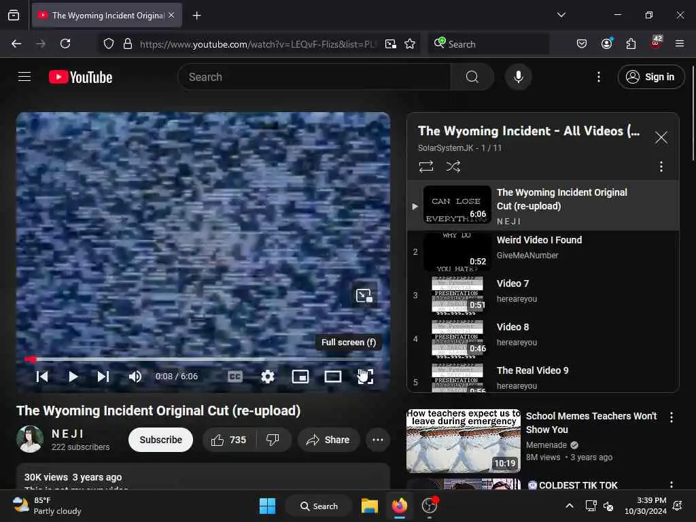
Task: Open the ad blocker extension showing 42
Action: 656,43
